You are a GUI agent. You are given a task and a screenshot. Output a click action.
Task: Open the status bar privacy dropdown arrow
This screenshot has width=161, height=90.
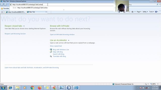(x=148, y=84)
